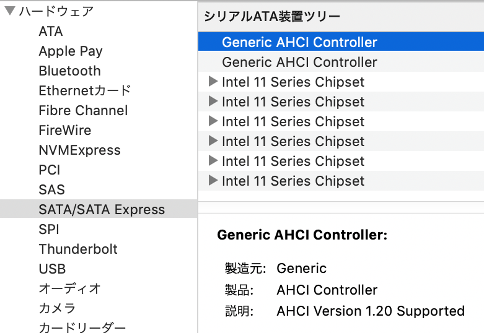Open the USB device tree
484x333 pixels.
click(x=52, y=269)
